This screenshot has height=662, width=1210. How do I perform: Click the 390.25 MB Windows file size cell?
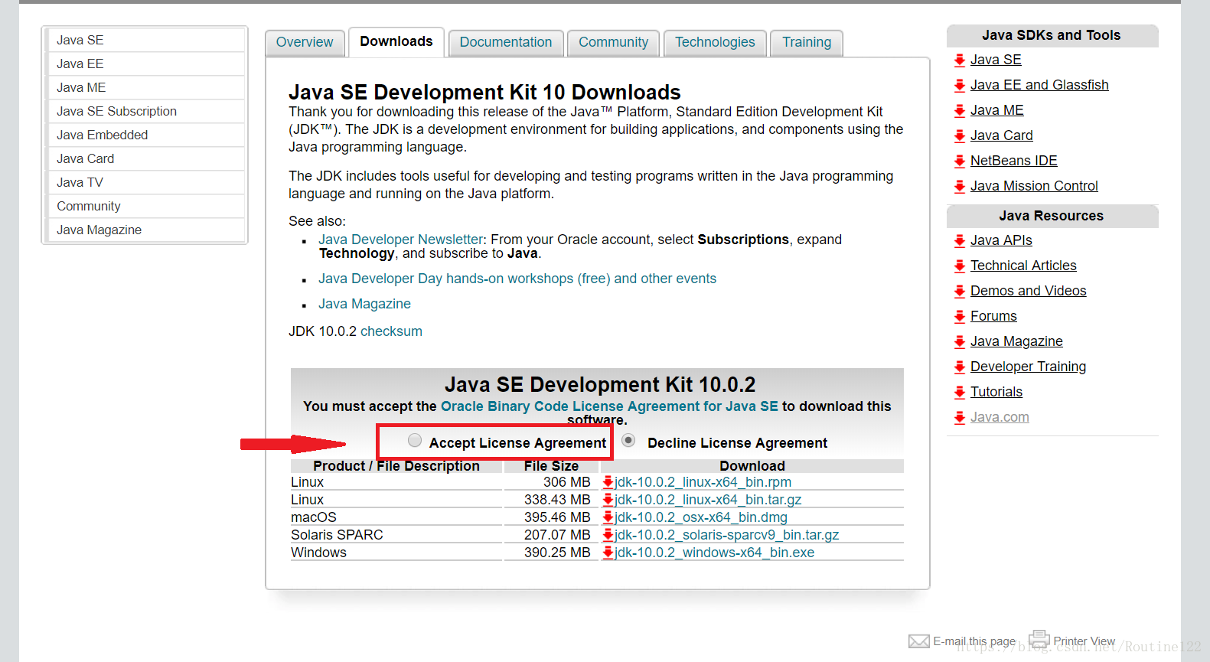click(551, 553)
